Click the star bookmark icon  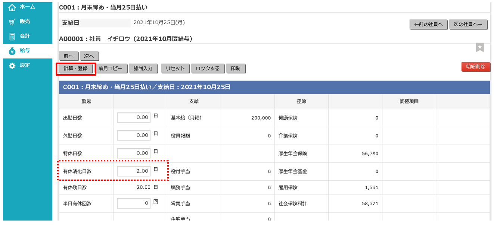pyautogui.click(x=480, y=47)
